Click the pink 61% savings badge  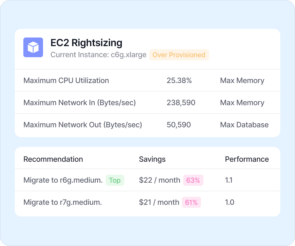tap(191, 202)
